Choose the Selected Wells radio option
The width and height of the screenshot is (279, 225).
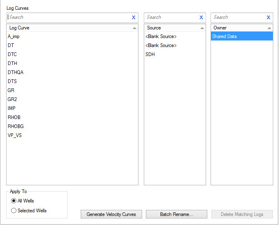click(x=14, y=211)
